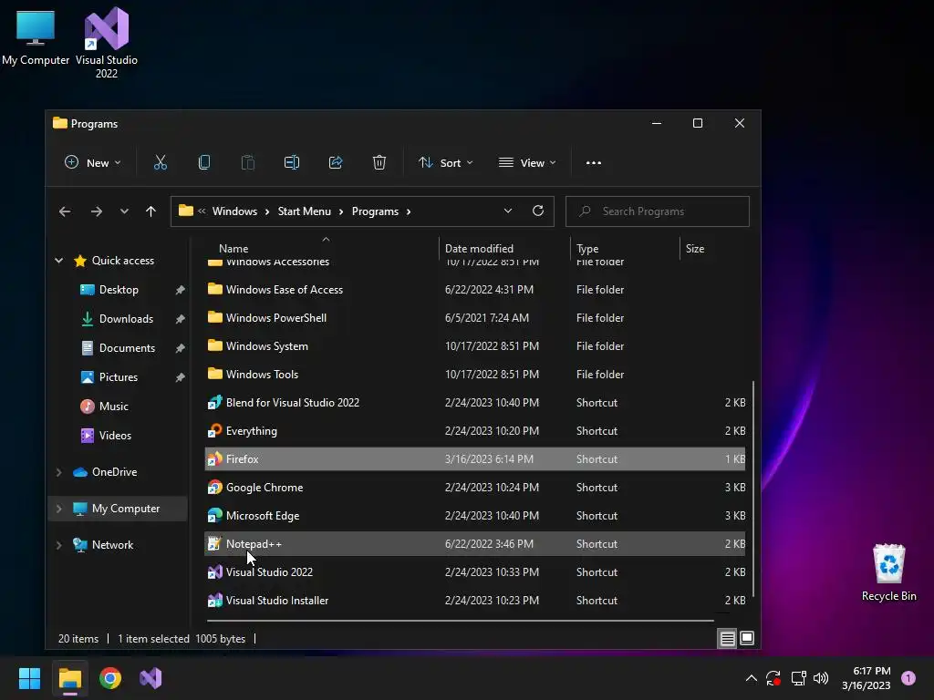Click the network tray icon
934x700 pixels.
[x=798, y=678]
